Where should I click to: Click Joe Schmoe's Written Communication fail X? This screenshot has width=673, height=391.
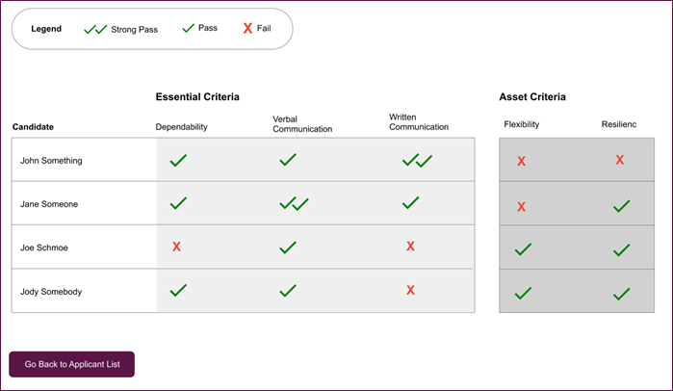[410, 246]
